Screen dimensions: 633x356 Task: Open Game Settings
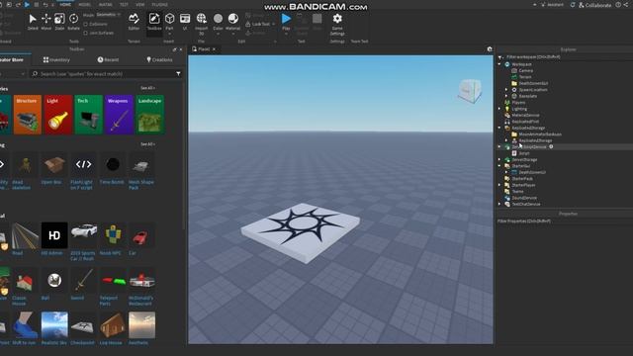coord(337,24)
